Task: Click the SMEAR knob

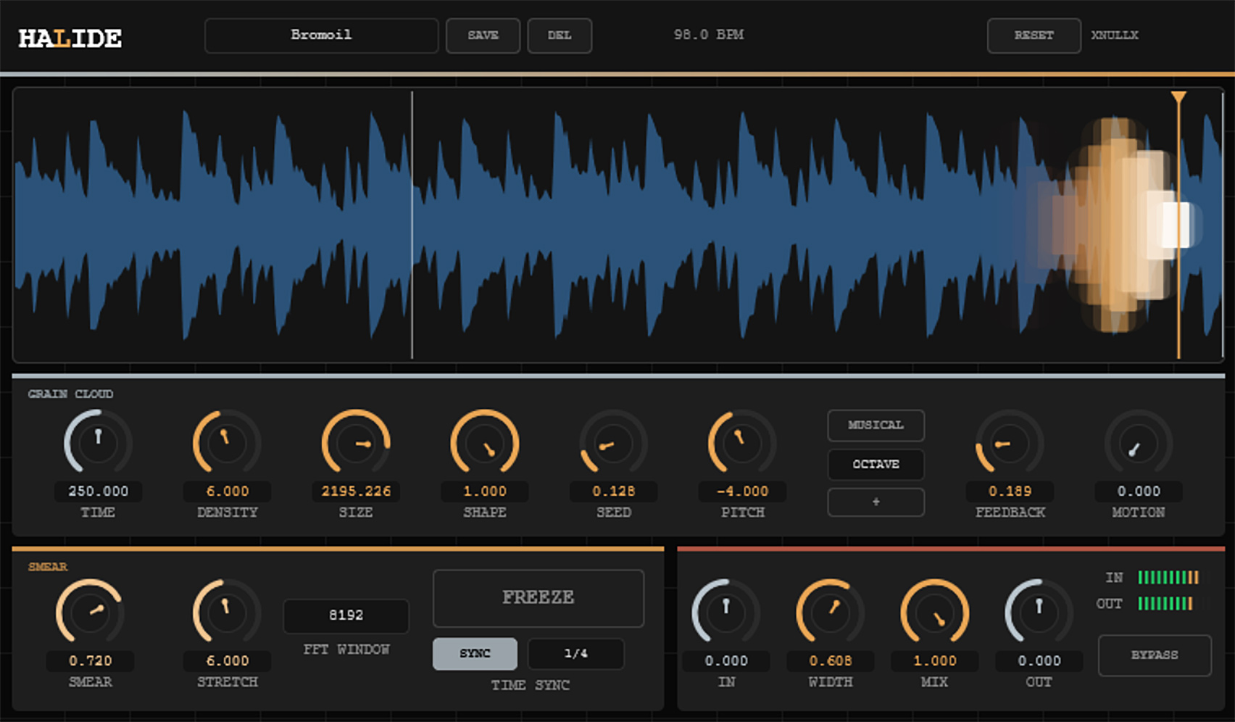Action: tap(90, 613)
